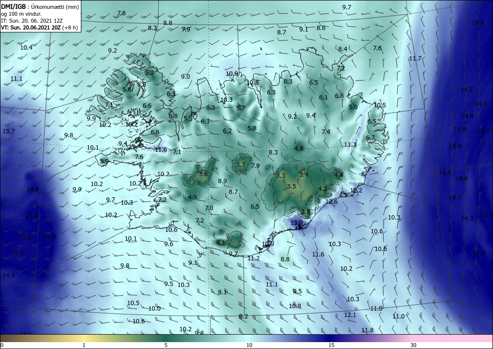Click the 7.0 value on the map

(209, 208)
